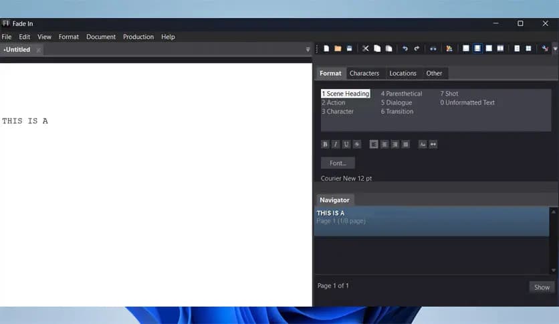Toggle Italic formatting
The image size is (559, 324).
pos(336,144)
